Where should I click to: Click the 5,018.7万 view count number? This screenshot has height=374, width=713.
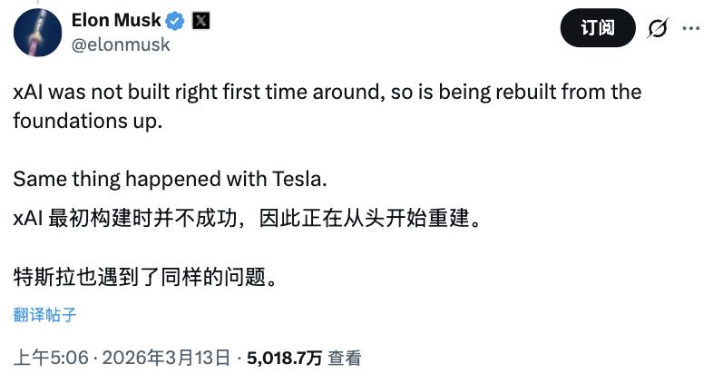283,358
